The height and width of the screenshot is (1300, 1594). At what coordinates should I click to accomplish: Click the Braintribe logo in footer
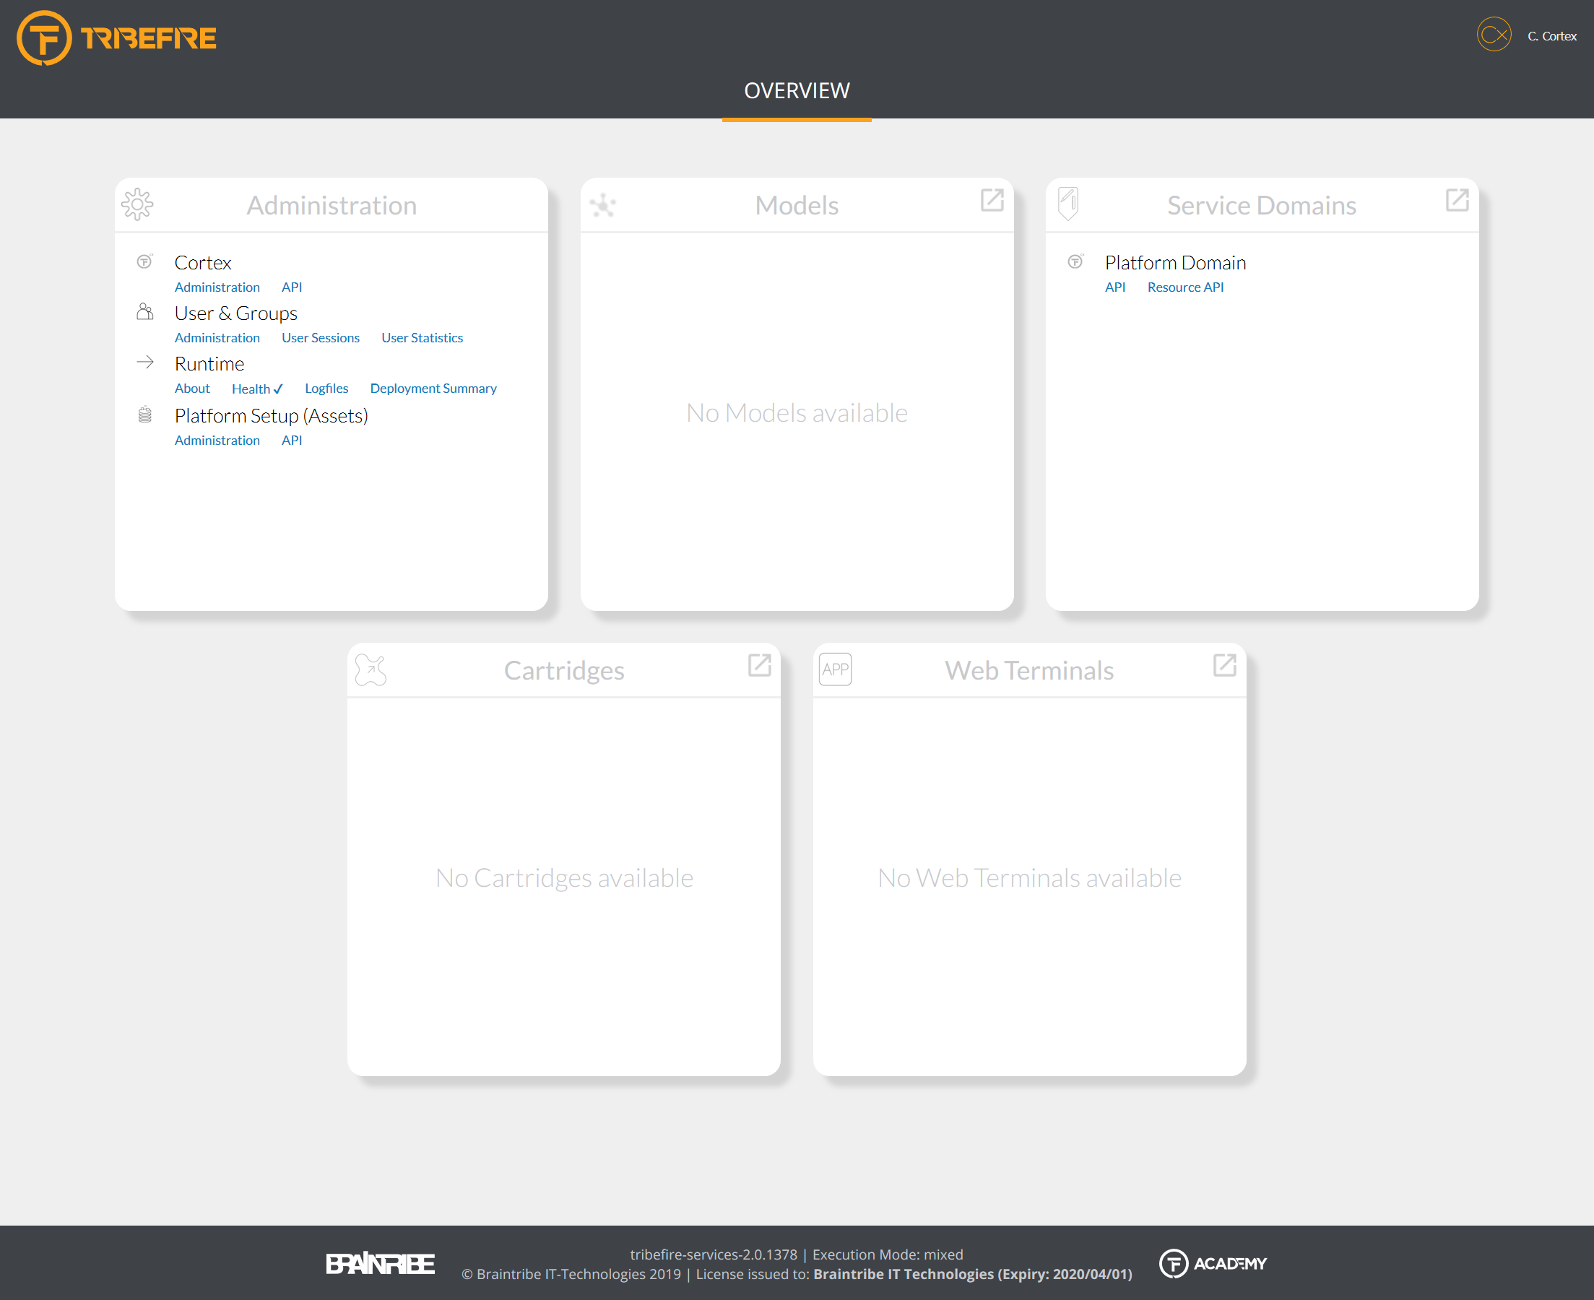tap(381, 1264)
